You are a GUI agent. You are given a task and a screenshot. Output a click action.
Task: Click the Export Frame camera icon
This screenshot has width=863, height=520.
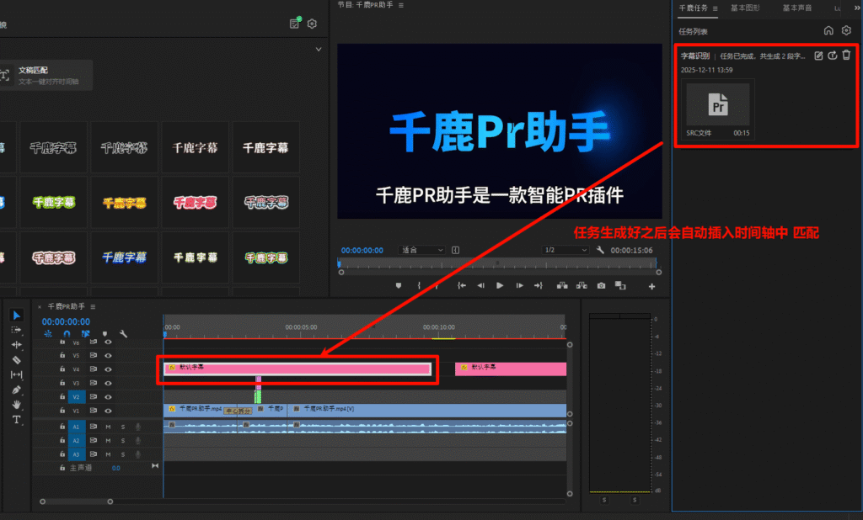click(601, 285)
